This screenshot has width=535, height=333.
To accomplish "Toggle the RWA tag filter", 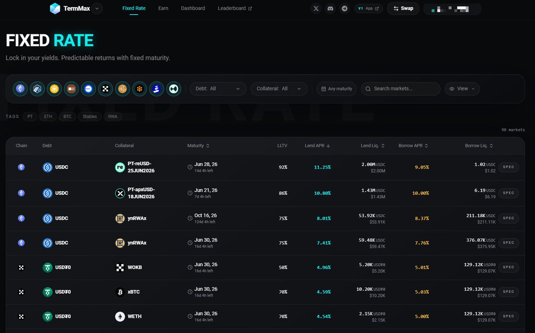I will pyautogui.click(x=113, y=116).
